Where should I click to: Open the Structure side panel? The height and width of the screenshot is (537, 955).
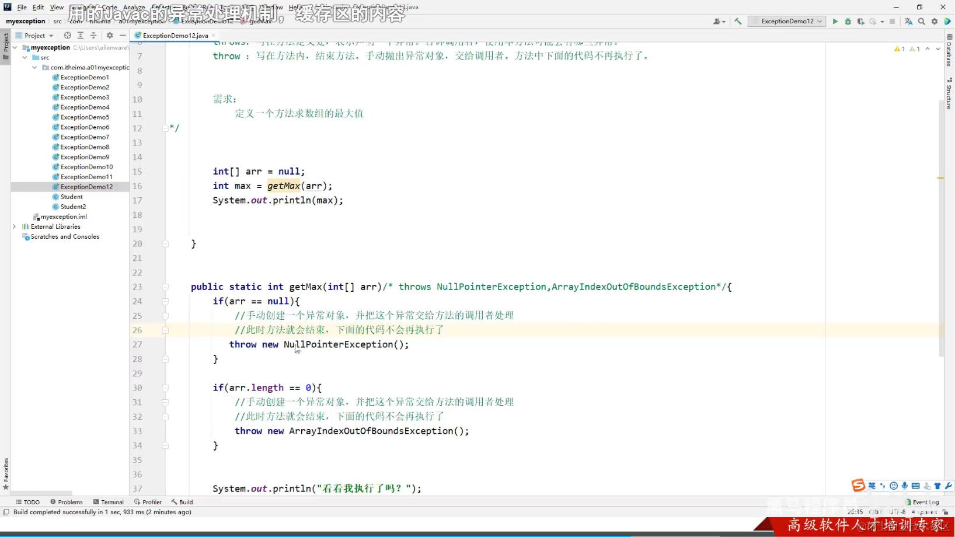click(x=949, y=94)
